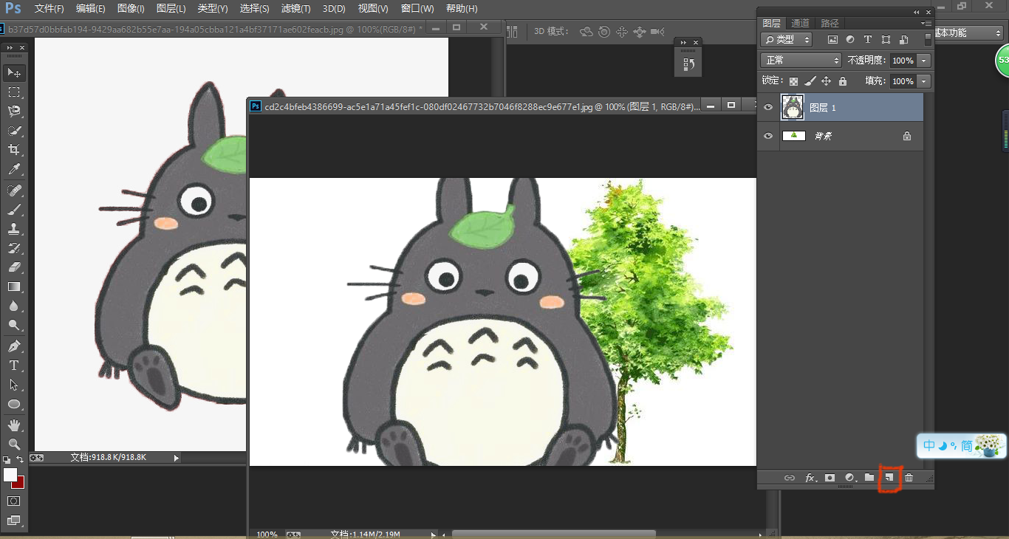The width and height of the screenshot is (1009, 539).
Task: Click the 3D rotate mode icon
Action: click(x=586, y=32)
